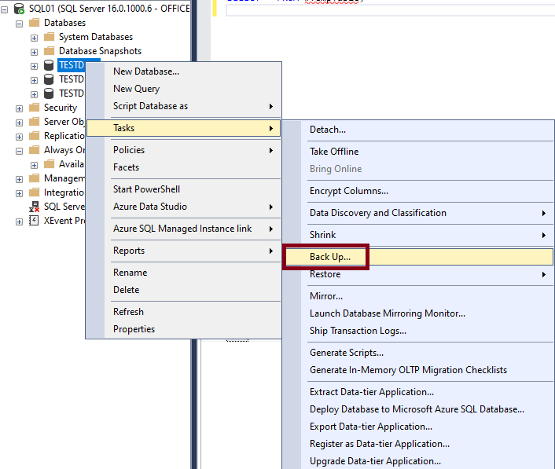
Task: Select the Security tree label
Action: (x=61, y=108)
